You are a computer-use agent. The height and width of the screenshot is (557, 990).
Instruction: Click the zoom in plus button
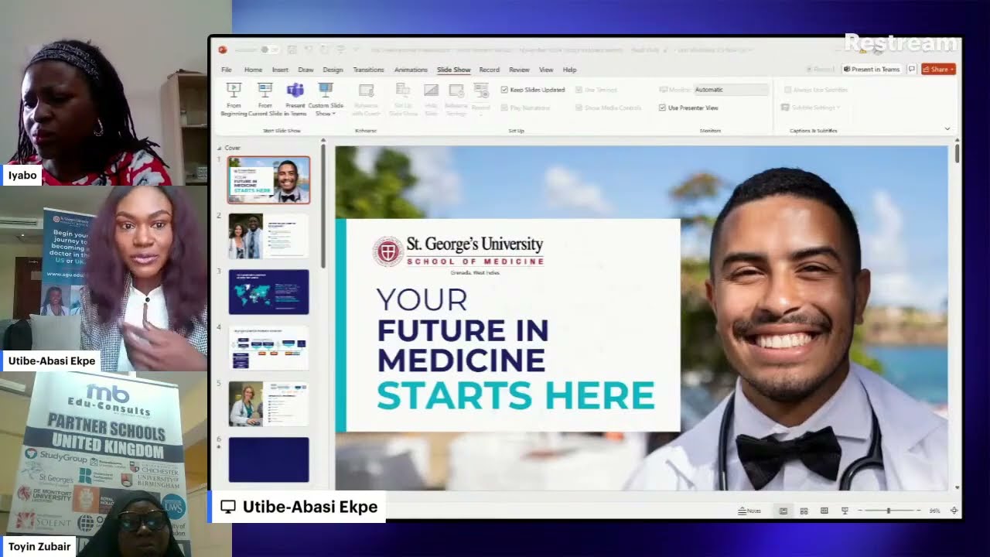point(918,511)
